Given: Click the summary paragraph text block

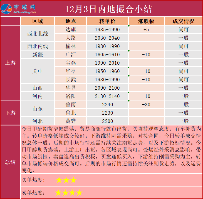Looking at the screenshot, I should coord(111,150).
